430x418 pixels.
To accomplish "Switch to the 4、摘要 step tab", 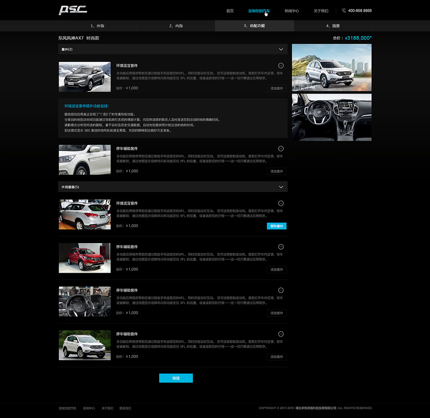I will click(333, 26).
